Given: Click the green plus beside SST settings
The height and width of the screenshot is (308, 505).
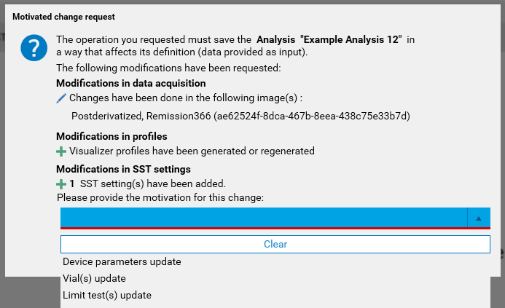Looking at the screenshot, I should tap(61, 184).
